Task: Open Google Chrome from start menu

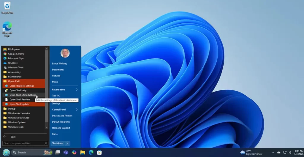Action: [x=16, y=54]
